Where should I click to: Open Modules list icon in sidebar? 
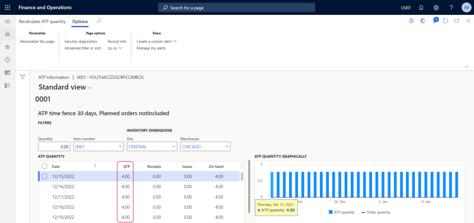(x=8, y=85)
